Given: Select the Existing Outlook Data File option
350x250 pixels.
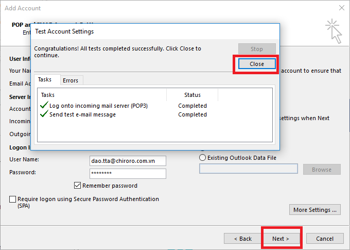Looking at the screenshot, I should click(203, 158).
